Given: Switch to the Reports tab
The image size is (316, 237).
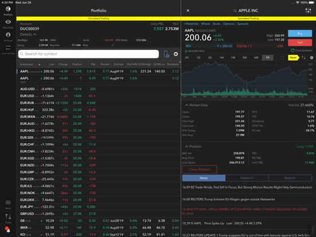Looking at the screenshot, I should click(290, 178).
